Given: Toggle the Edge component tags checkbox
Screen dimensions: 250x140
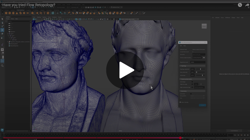Looking at the screenshot, I should pyautogui.click(x=192, y=87).
